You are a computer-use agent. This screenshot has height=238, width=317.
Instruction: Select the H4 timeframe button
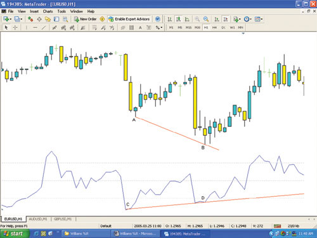[214, 27]
